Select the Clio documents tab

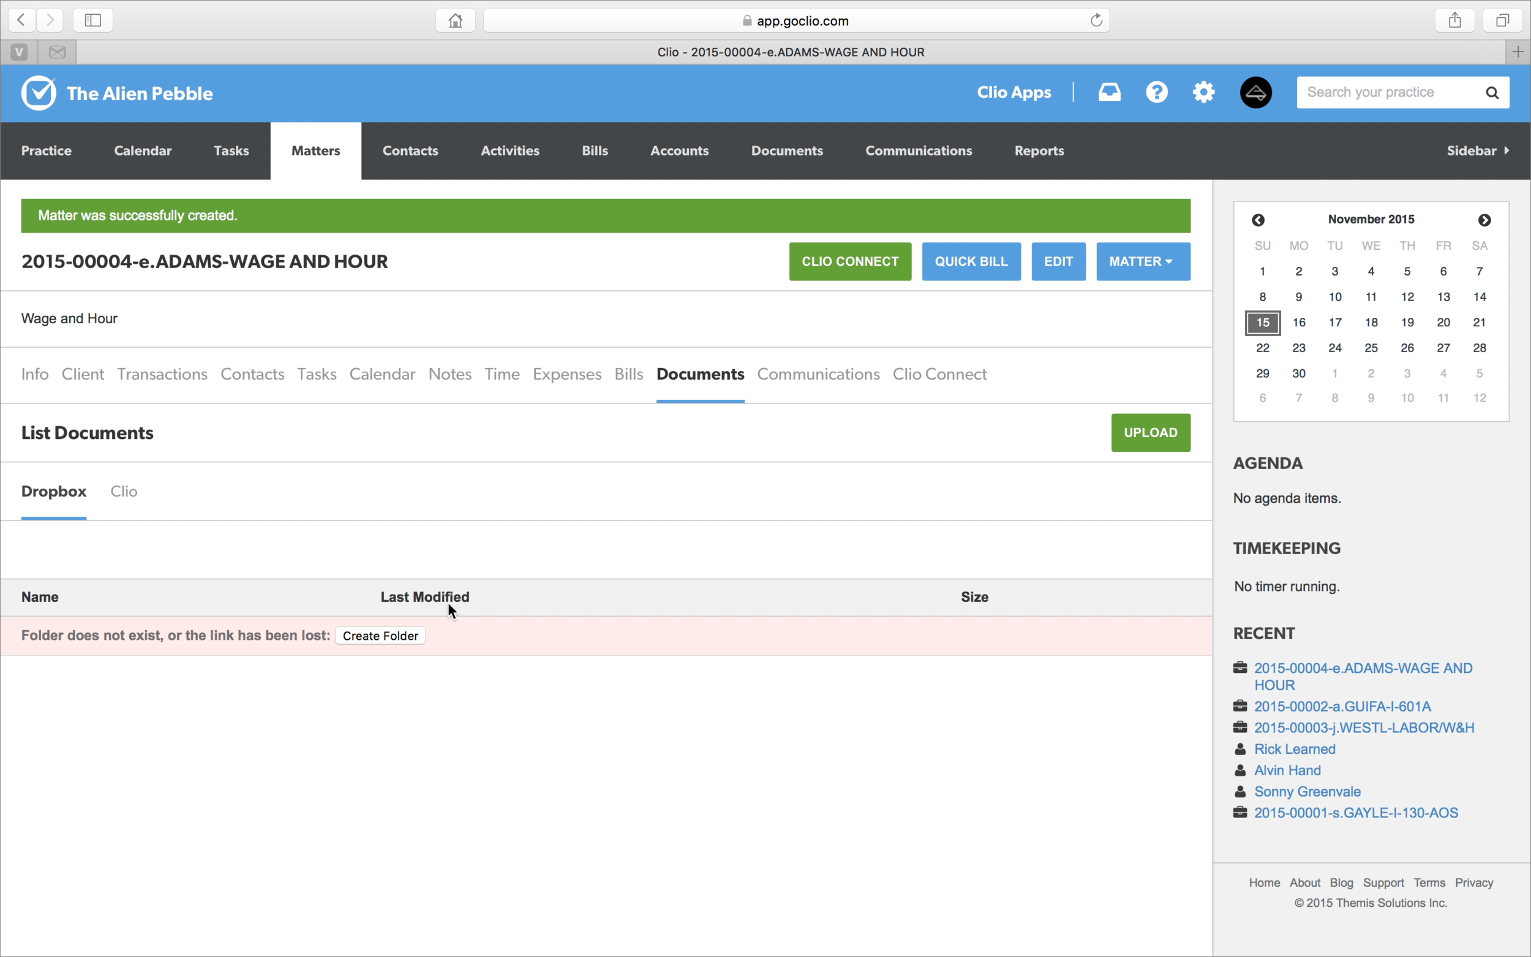124,491
